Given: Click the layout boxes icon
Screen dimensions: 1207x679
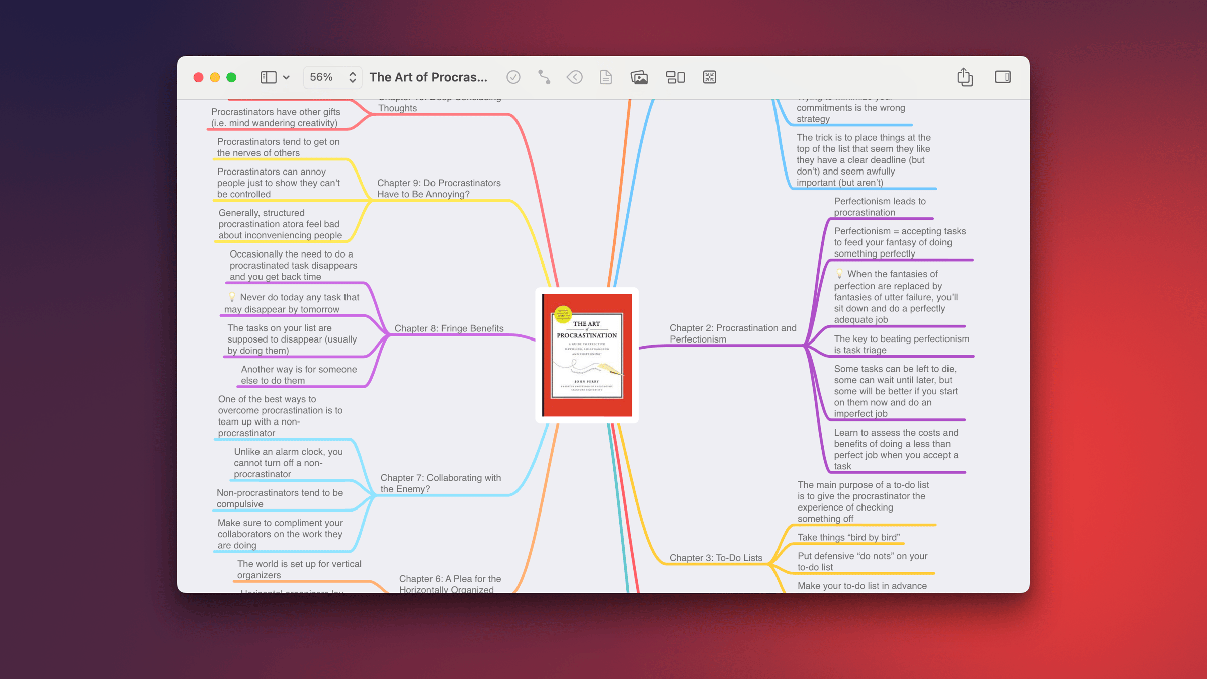Looking at the screenshot, I should [675, 77].
